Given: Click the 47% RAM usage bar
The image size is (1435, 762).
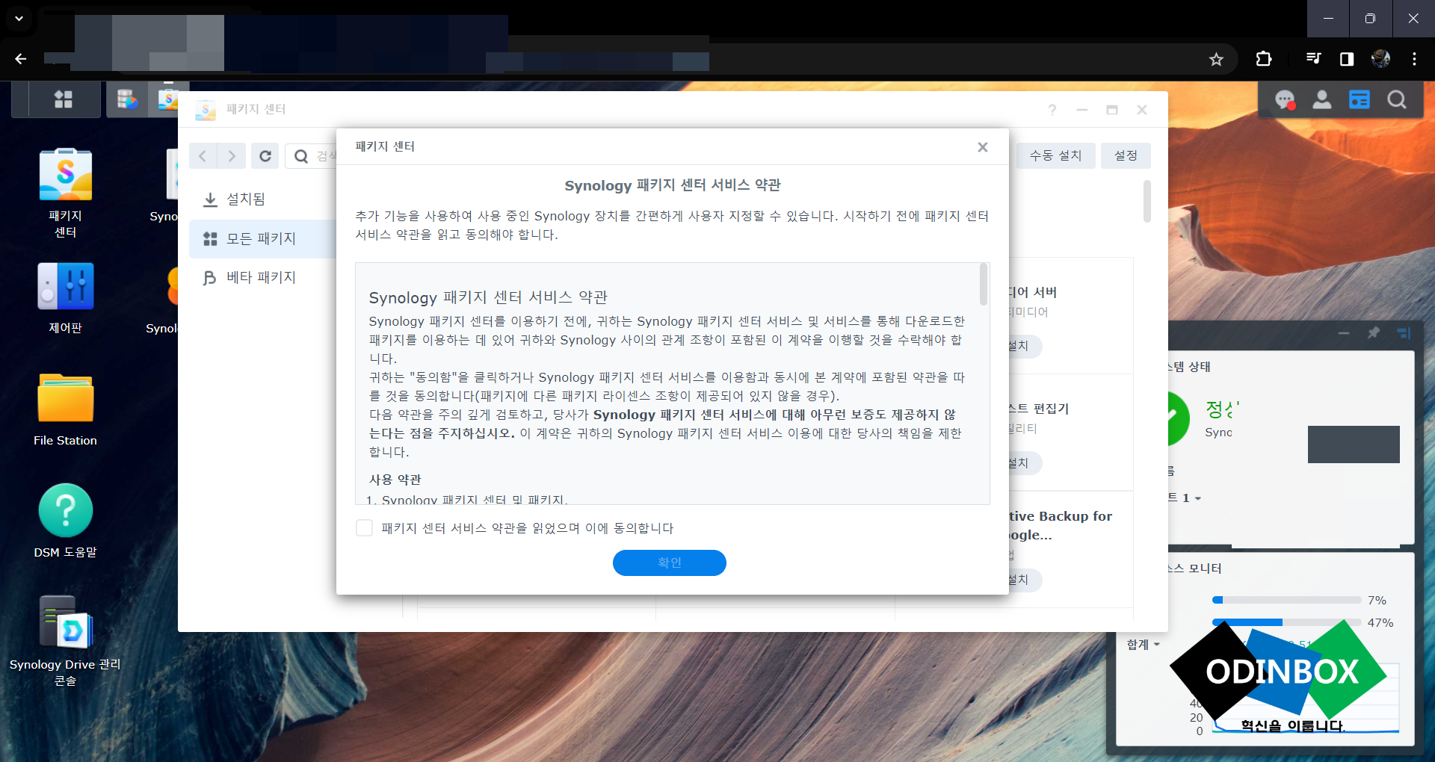Looking at the screenshot, I should pyautogui.click(x=1286, y=622).
